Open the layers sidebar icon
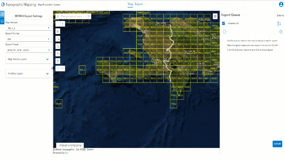Viewport: 285px width, 160px height. (x=2, y=21)
